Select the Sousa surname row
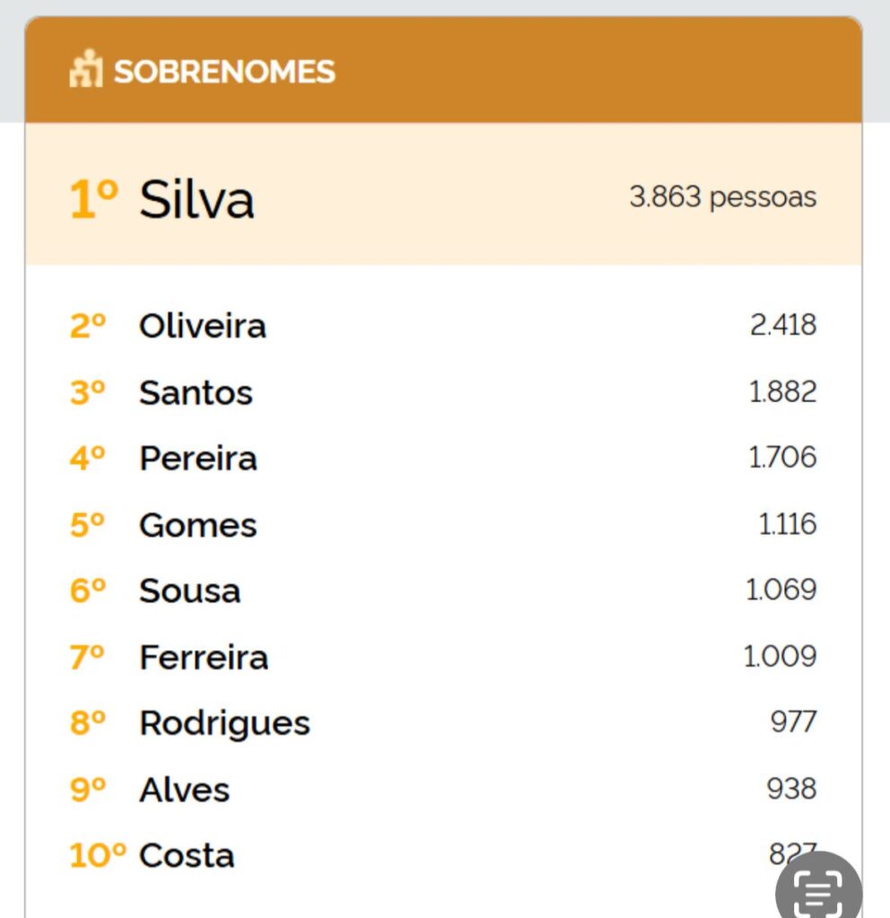 189,591
